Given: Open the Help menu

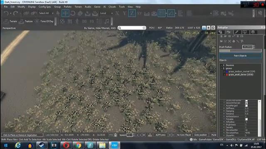Looking at the screenshot, I should click(138, 7).
